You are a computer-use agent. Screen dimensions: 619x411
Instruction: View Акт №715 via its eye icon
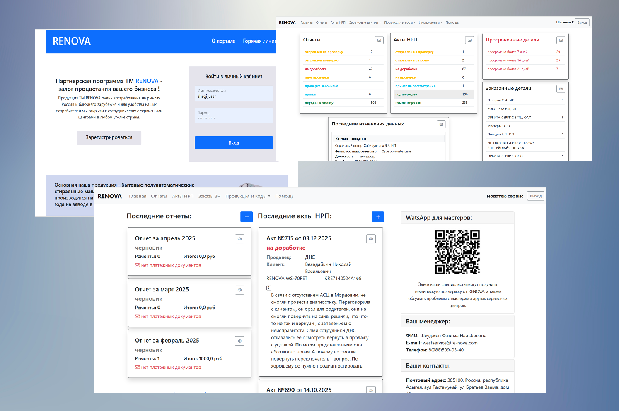(x=371, y=239)
